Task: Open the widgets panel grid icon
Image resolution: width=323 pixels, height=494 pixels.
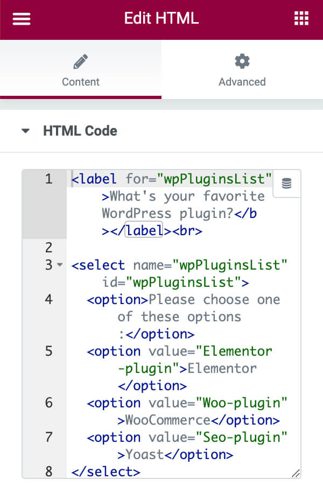Action: pos(301,18)
